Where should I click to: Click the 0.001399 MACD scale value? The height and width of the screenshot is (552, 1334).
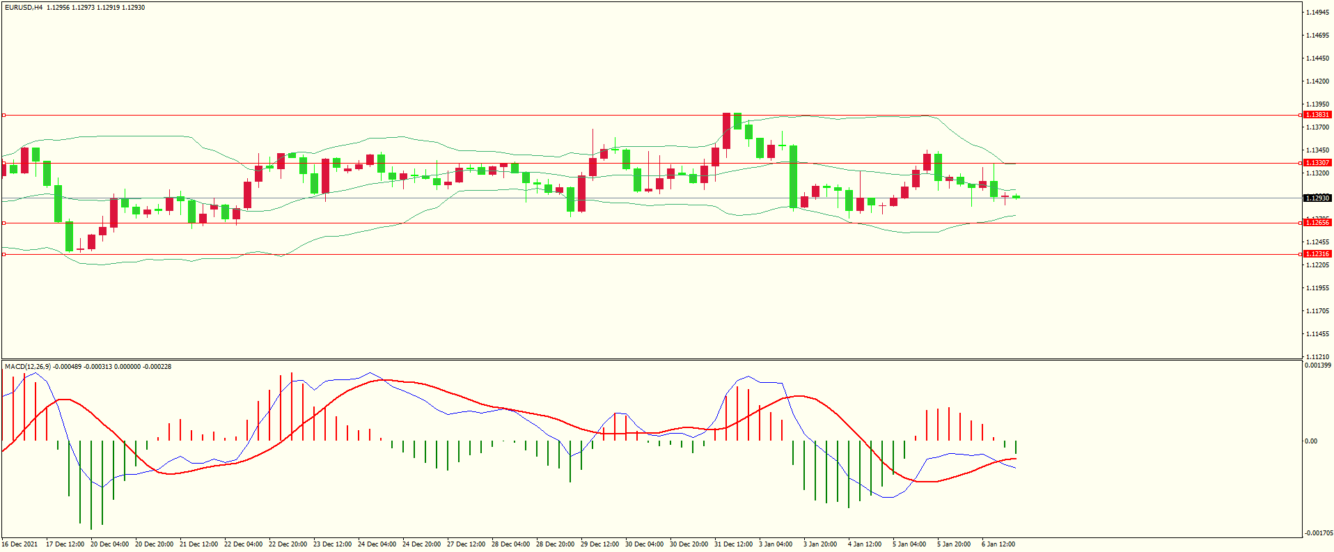click(1318, 365)
